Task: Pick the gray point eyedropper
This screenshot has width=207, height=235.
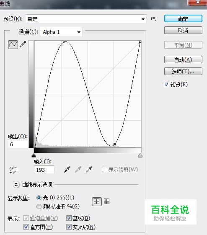Action: (x=78, y=169)
